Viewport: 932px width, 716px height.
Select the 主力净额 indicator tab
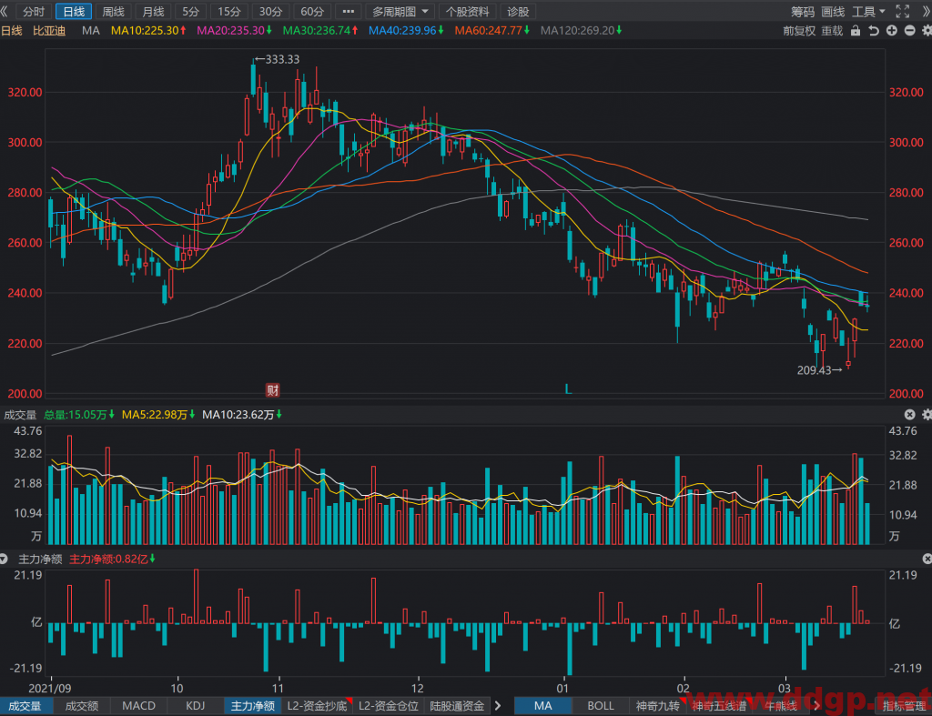point(253,705)
